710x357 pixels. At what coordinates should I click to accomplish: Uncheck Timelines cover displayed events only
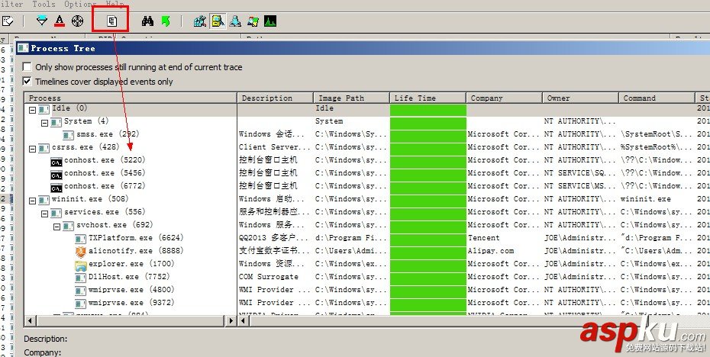(27, 82)
